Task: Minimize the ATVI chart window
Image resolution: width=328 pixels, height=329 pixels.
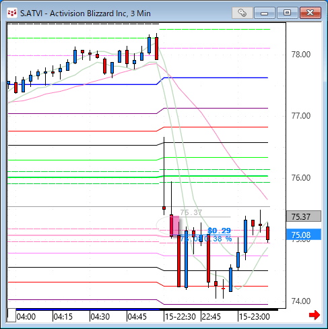Action: pyautogui.click(x=265, y=13)
